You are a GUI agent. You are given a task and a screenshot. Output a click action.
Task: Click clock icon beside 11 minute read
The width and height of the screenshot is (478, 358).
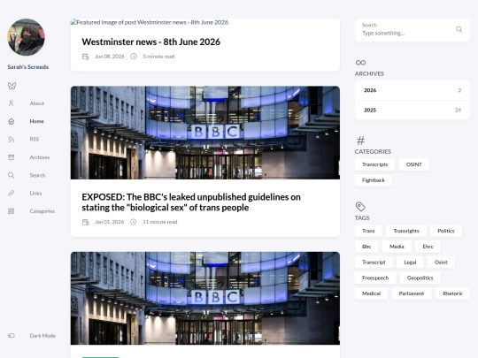coord(133,222)
